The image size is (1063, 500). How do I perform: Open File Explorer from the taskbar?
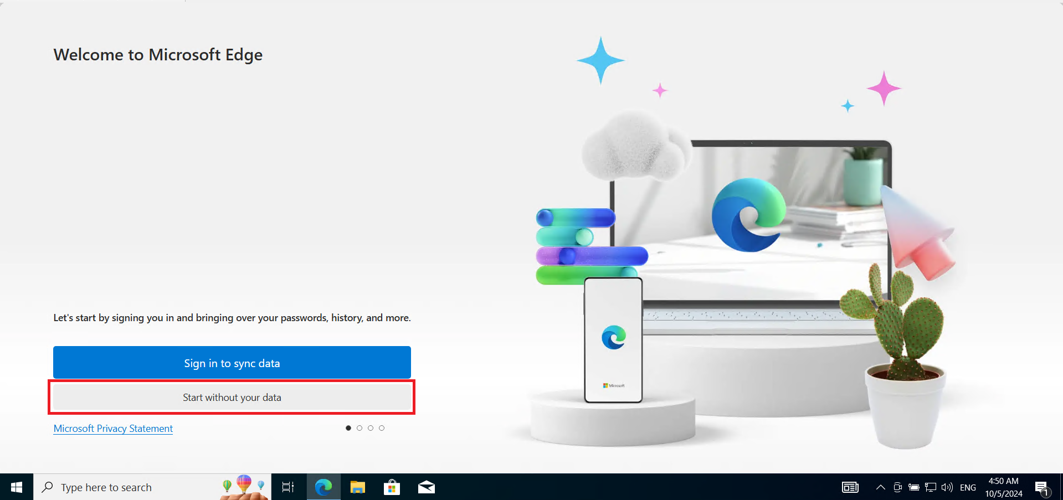(358, 487)
